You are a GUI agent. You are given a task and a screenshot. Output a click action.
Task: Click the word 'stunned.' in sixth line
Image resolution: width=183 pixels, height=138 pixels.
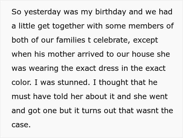[x=74, y=82]
